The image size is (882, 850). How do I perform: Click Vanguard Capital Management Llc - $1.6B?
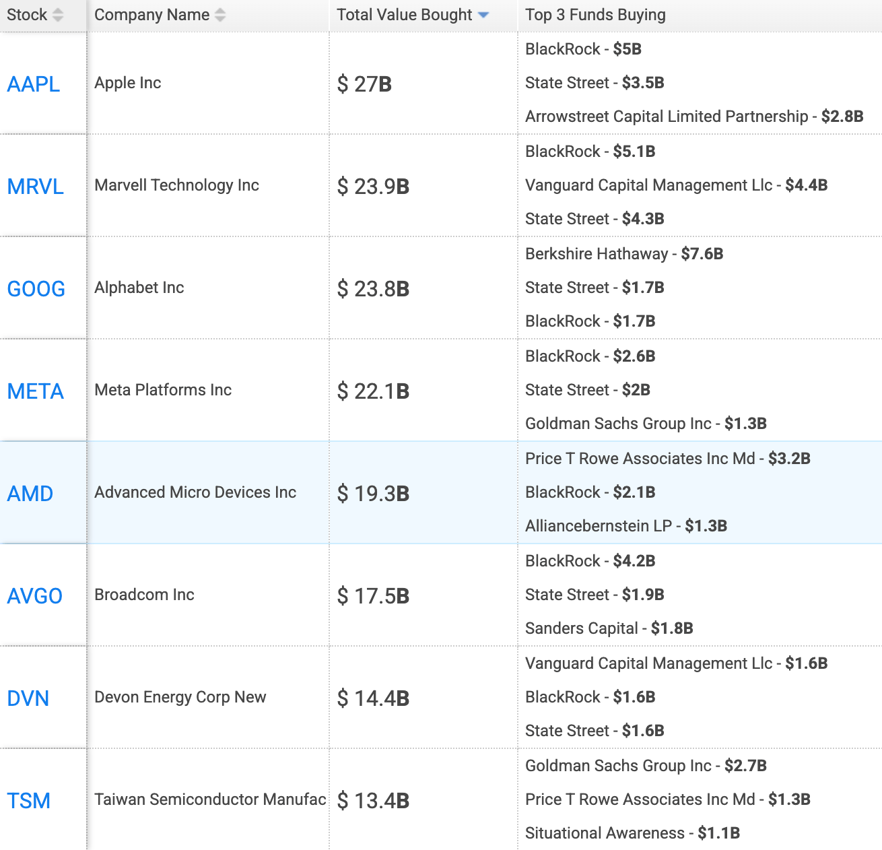click(677, 663)
